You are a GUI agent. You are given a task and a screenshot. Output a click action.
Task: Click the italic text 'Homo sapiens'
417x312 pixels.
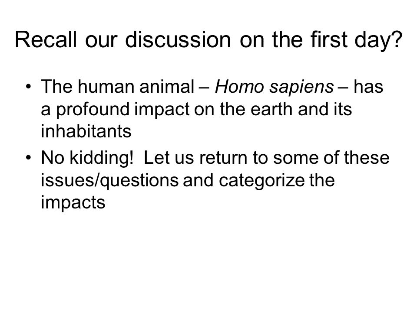point(274,87)
